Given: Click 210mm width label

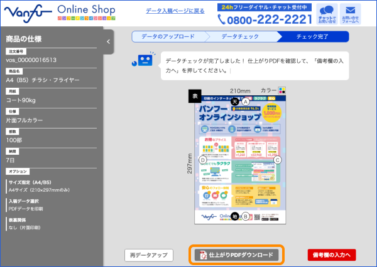Looking at the screenshot, I should [240, 91].
